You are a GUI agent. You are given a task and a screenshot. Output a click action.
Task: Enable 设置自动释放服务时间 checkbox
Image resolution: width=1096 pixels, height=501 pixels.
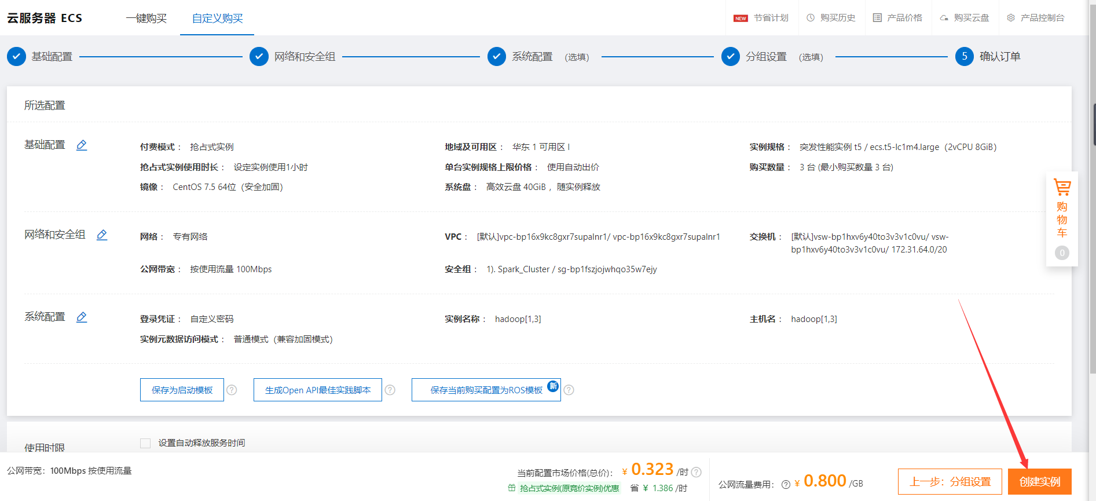click(145, 443)
